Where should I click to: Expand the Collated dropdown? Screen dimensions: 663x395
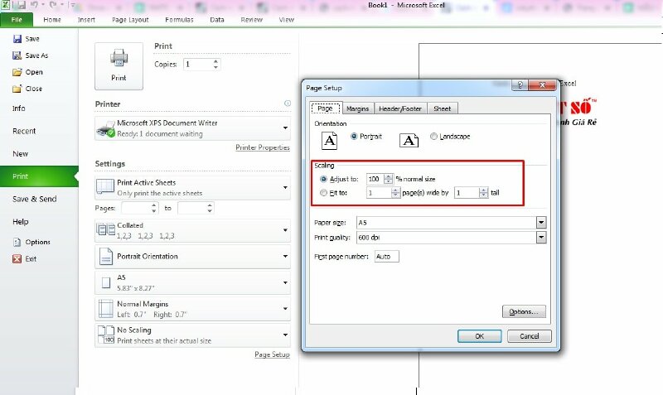coord(285,230)
